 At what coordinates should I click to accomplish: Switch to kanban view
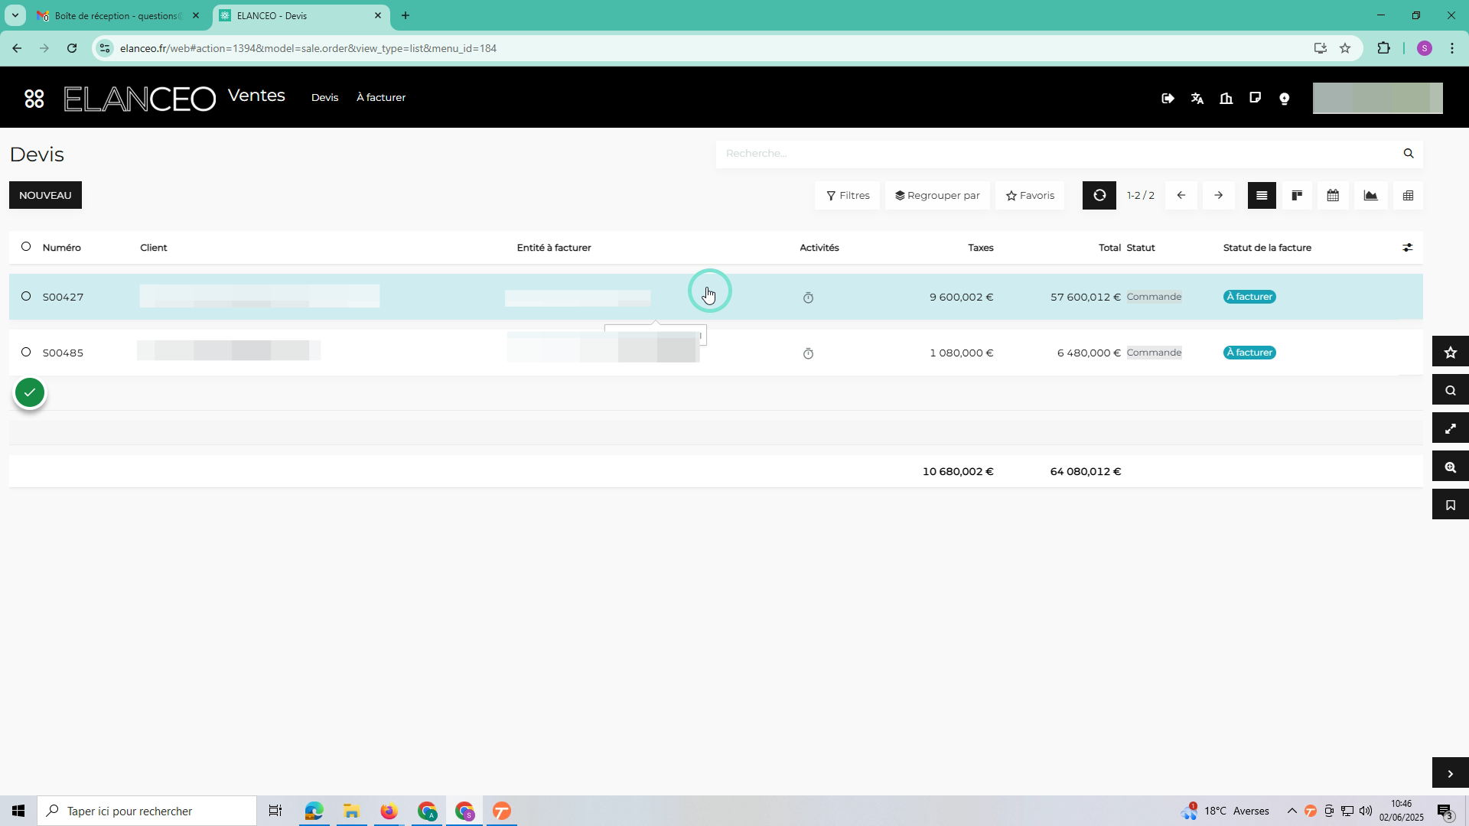coord(1297,196)
